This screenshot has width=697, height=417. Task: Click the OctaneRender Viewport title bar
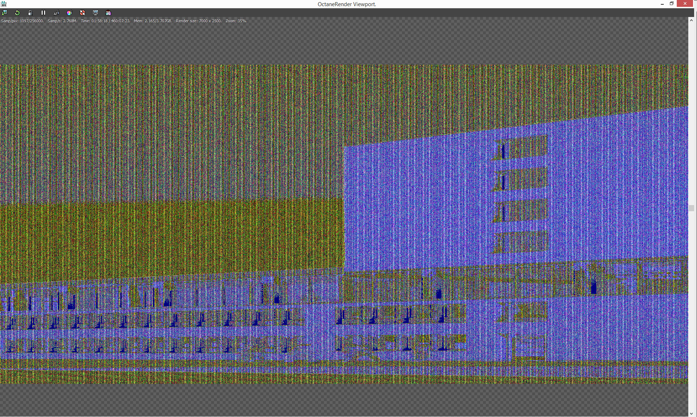[347, 4]
